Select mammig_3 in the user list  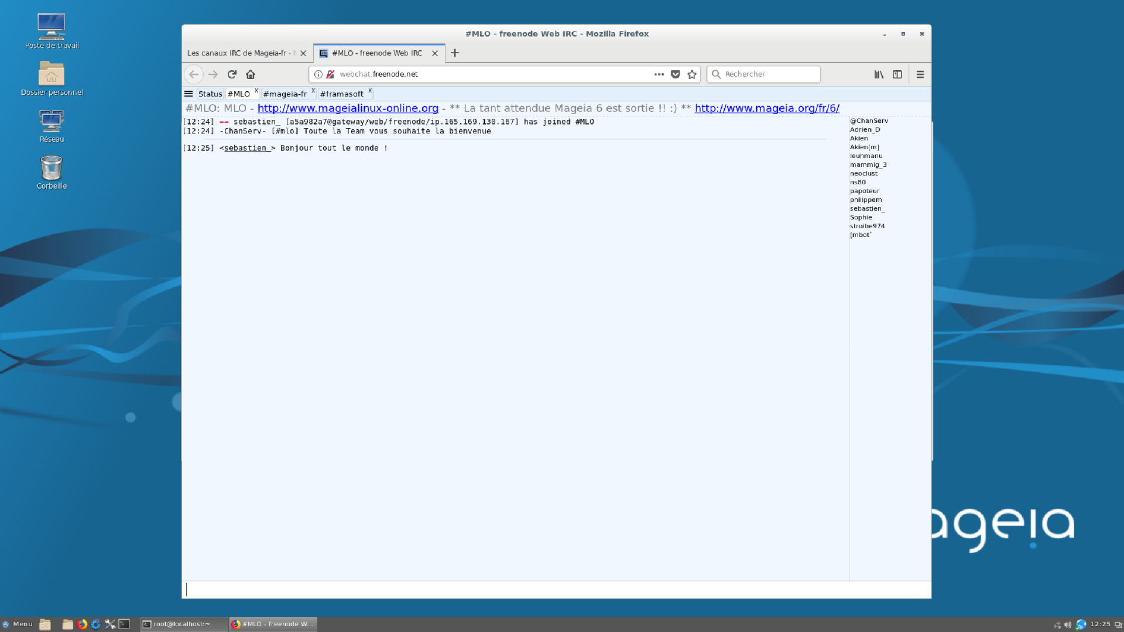868,164
